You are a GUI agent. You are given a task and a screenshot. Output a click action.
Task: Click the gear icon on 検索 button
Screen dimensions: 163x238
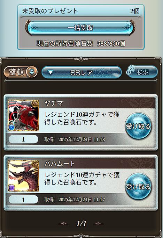tap(131, 70)
